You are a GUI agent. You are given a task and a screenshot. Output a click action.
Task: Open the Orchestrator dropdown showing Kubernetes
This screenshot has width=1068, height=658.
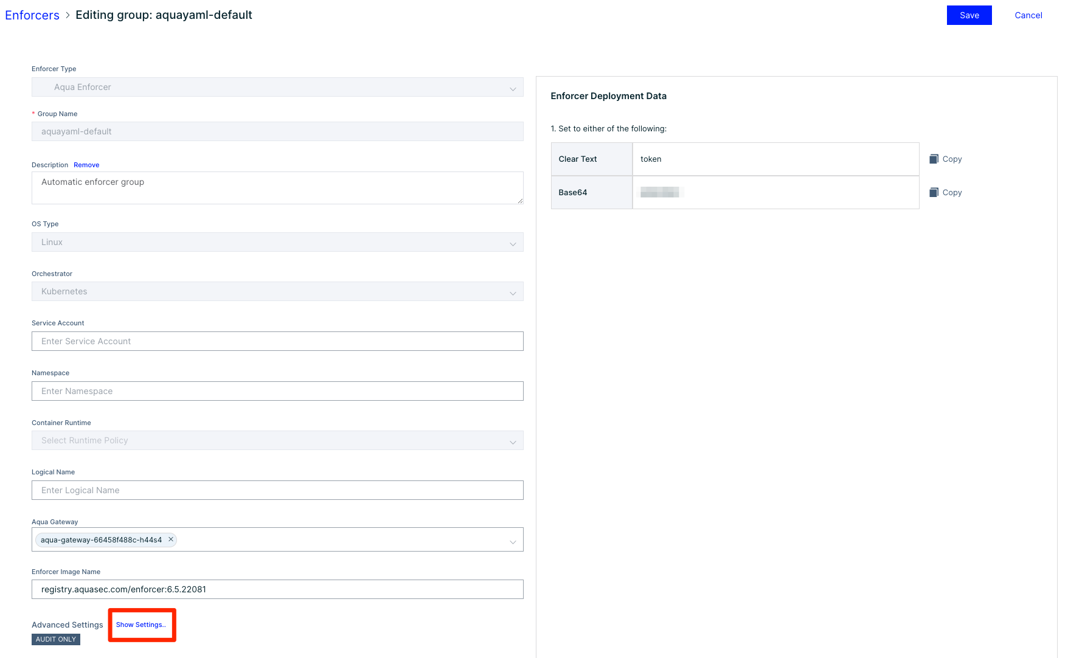pos(513,291)
